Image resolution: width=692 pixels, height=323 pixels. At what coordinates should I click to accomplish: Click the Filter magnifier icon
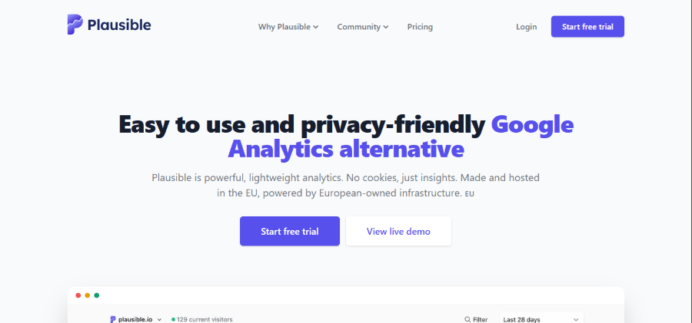point(467,319)
